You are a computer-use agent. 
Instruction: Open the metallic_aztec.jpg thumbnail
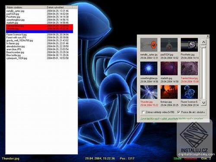[x=149, y=45]
